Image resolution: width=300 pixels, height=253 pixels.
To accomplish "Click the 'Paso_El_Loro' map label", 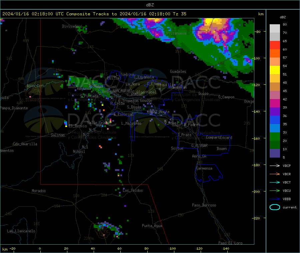I will 230,243.
